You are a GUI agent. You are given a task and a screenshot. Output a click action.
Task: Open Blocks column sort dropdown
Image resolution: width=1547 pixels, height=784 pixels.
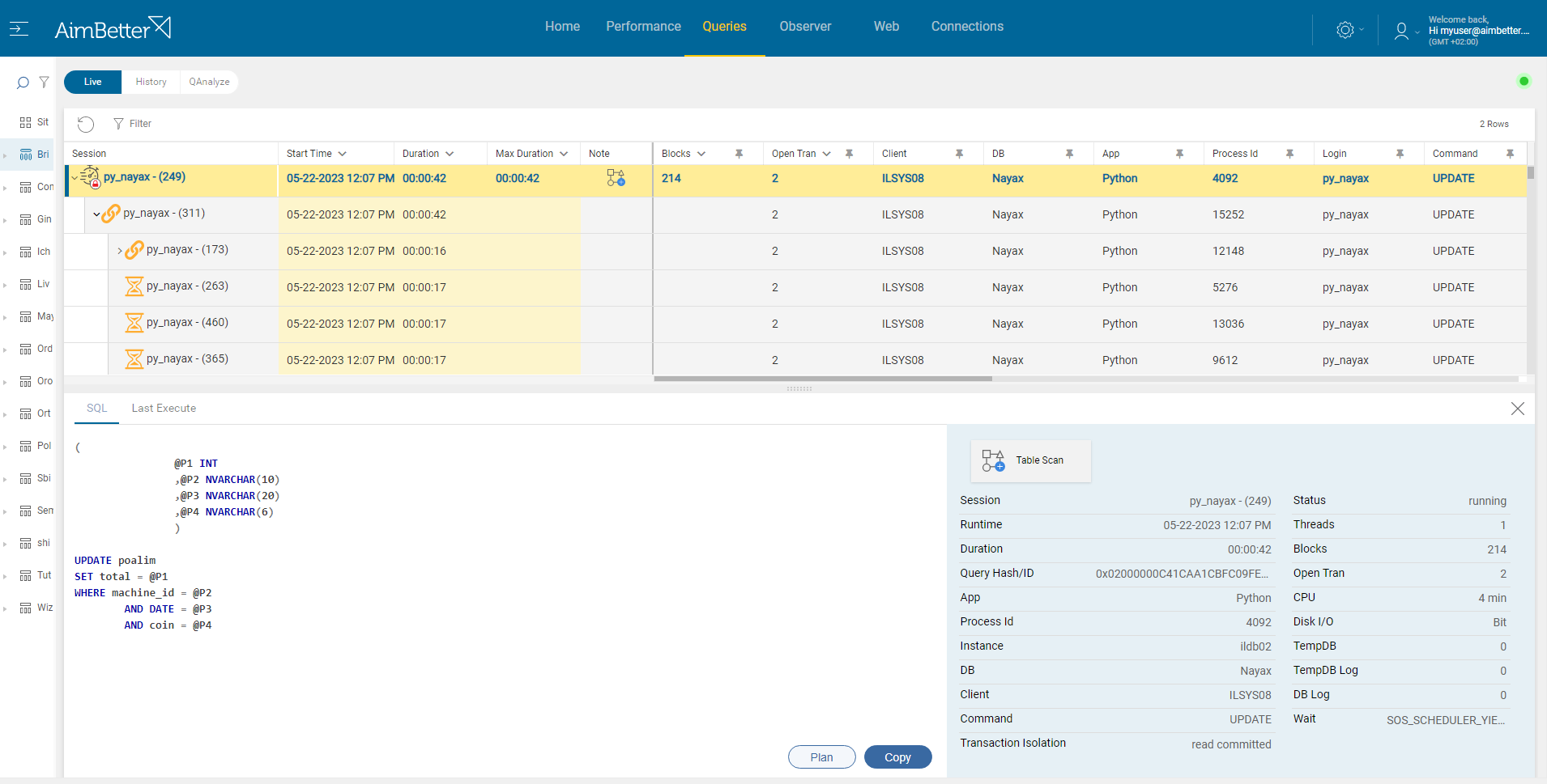click(x=701, y=154)
